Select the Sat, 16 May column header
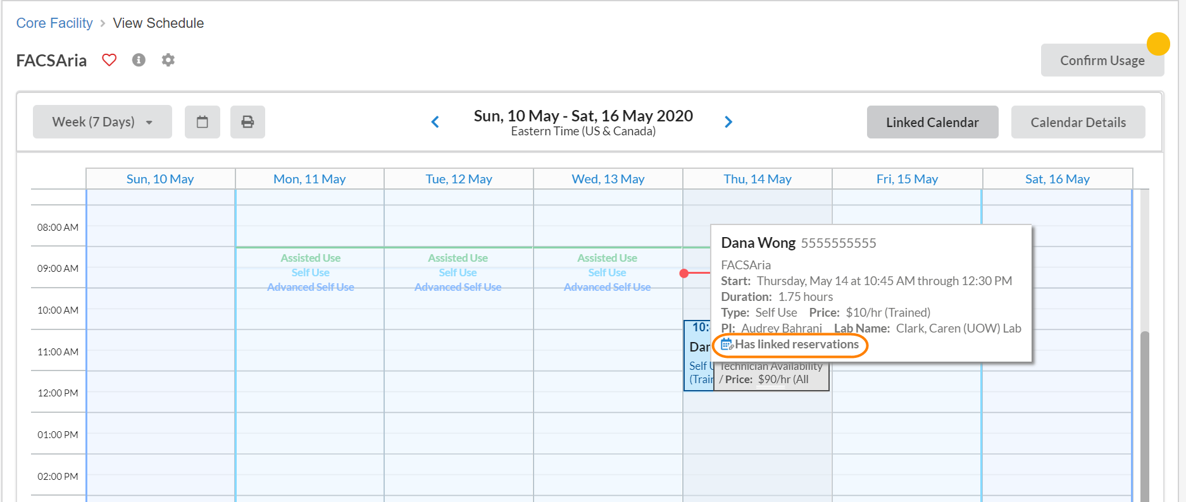 pyautogui.click(x=1057, y=179)
